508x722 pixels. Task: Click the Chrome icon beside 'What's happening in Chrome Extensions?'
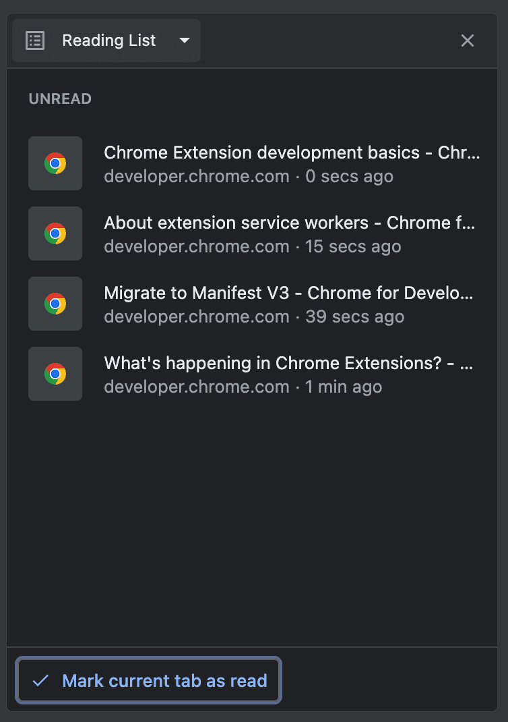(55, 374)
